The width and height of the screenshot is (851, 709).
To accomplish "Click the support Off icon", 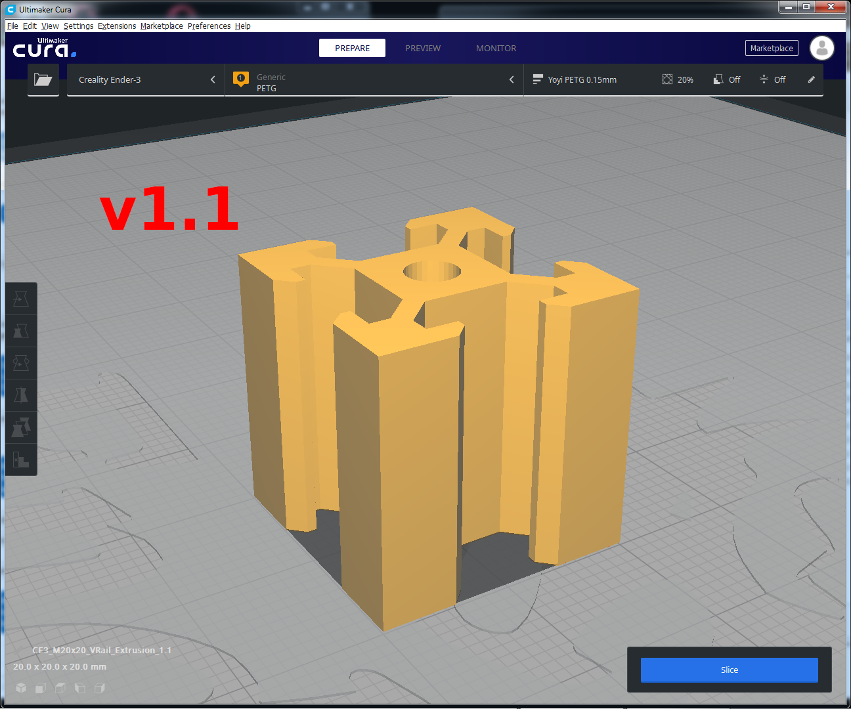I will [718, 79].
